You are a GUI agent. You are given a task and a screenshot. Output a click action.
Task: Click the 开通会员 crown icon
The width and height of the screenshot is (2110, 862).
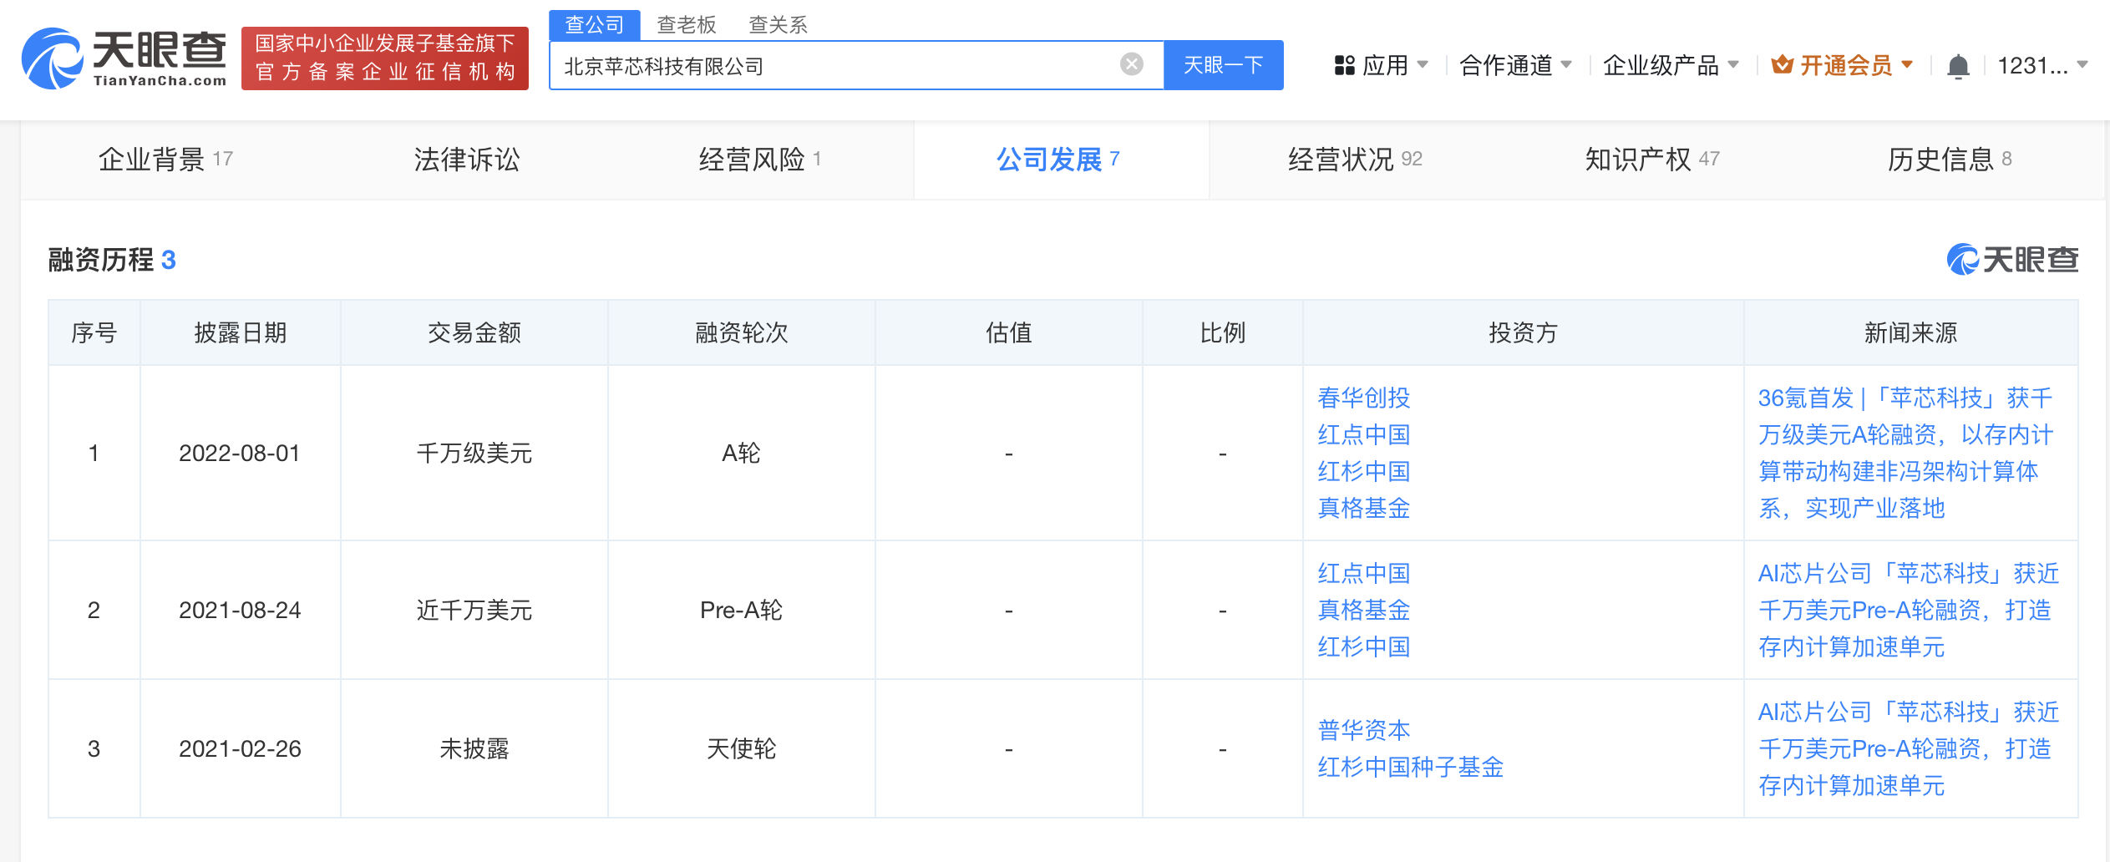[1782, 65]
